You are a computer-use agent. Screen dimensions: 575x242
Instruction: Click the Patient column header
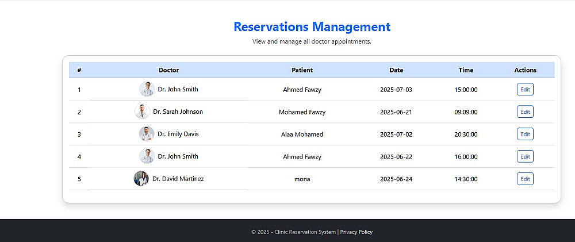pos(302,70)
